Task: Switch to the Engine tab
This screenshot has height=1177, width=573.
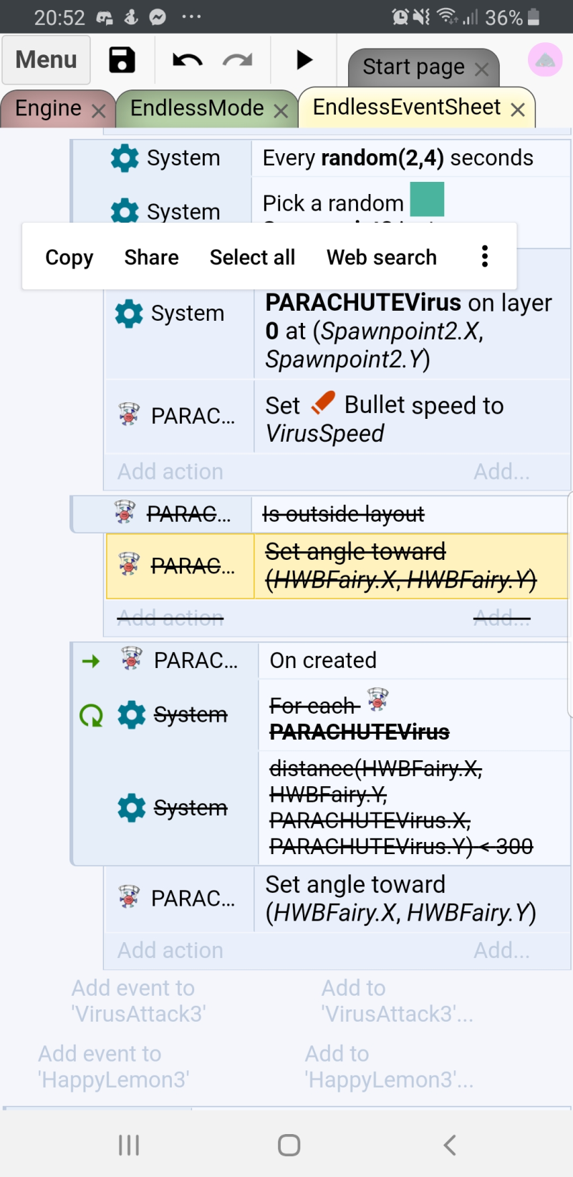Action: (48, 108)
